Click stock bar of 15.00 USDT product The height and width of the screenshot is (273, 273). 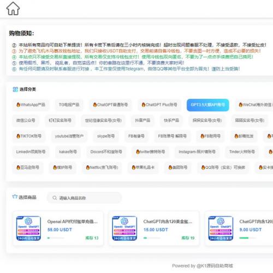(x=152, y=238)
